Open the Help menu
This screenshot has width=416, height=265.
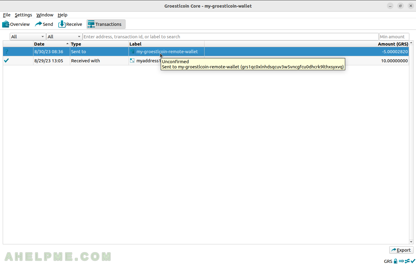[x=62, y=15]
